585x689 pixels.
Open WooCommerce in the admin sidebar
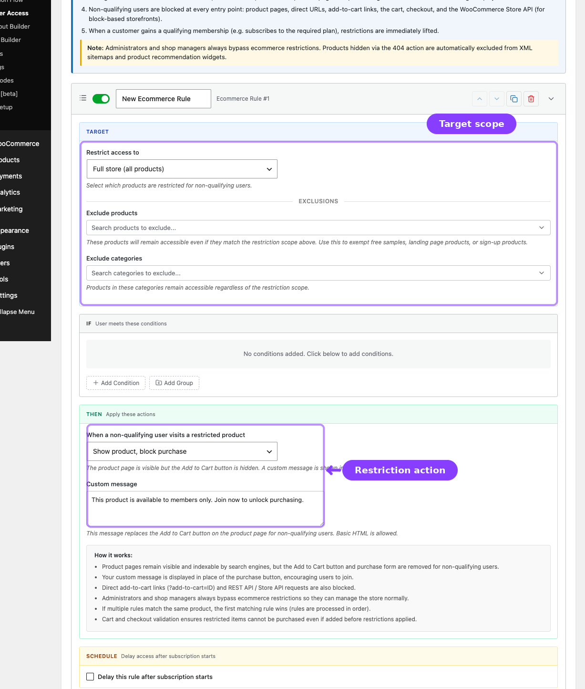(20, 144)
